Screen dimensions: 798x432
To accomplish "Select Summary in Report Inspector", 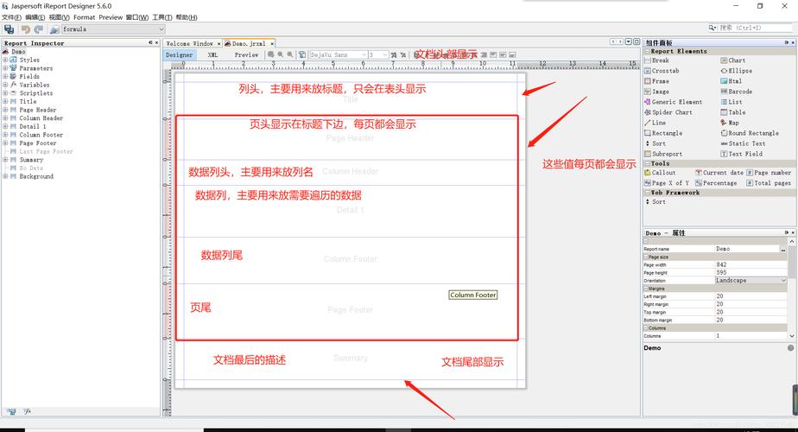I will coord(31,160).
